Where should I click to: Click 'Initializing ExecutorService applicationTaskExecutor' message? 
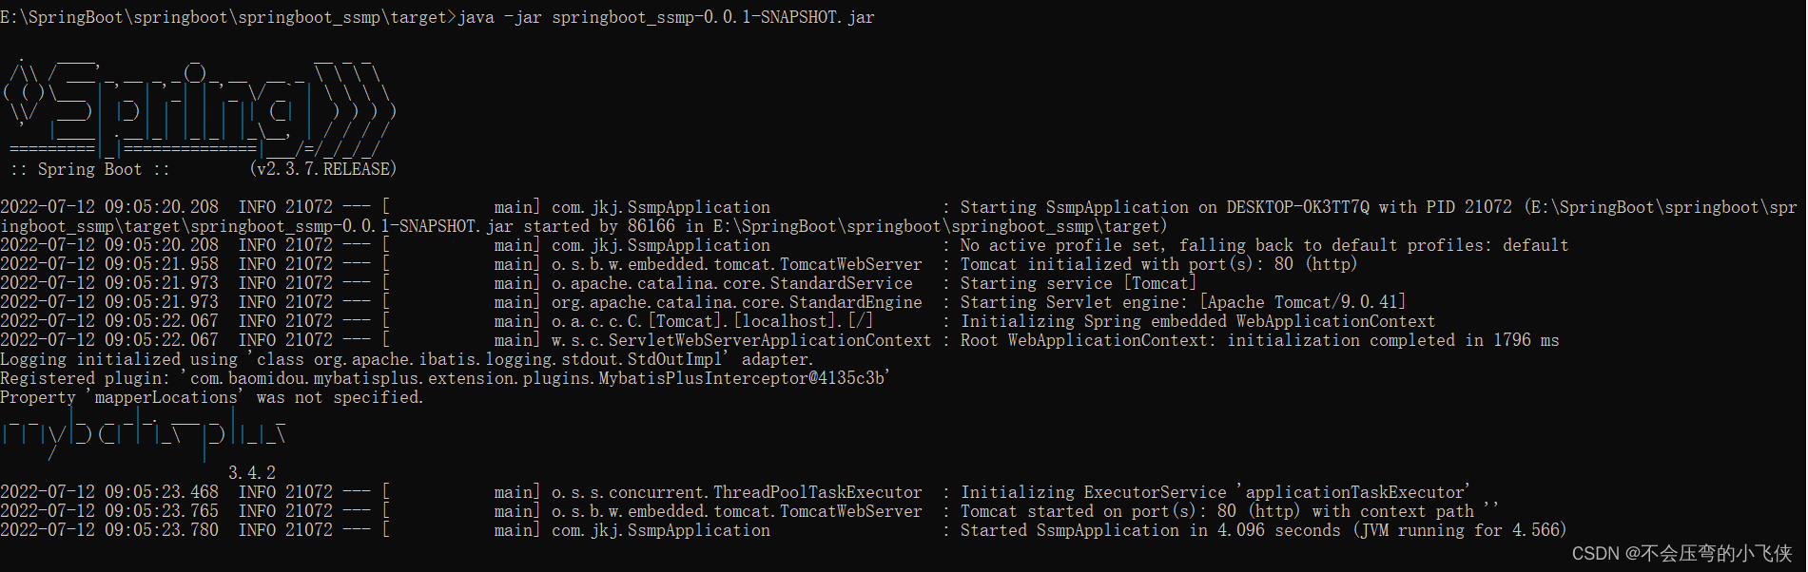(1215, 492)
